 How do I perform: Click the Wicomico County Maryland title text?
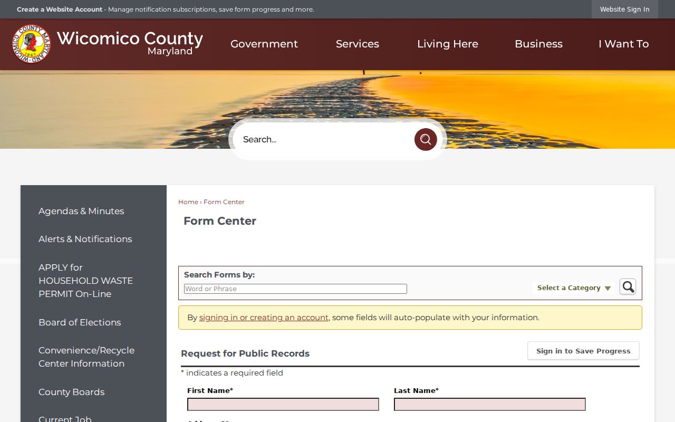tap(130, 43)
